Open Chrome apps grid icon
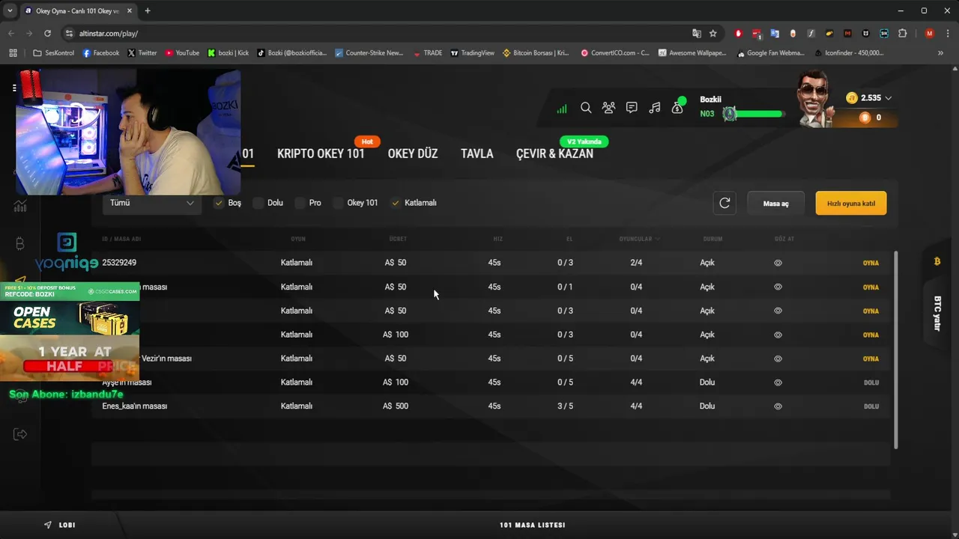Screen dimensions: 959x539 click(13, 53)
